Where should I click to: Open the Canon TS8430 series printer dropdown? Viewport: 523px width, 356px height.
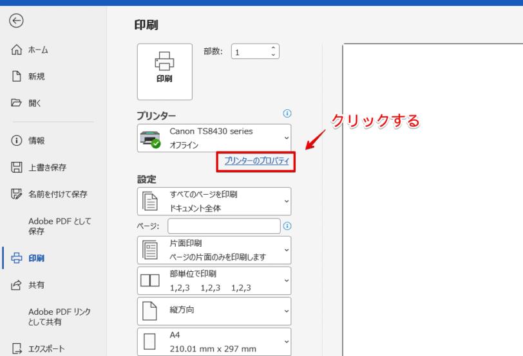click(x=214, y=138)
